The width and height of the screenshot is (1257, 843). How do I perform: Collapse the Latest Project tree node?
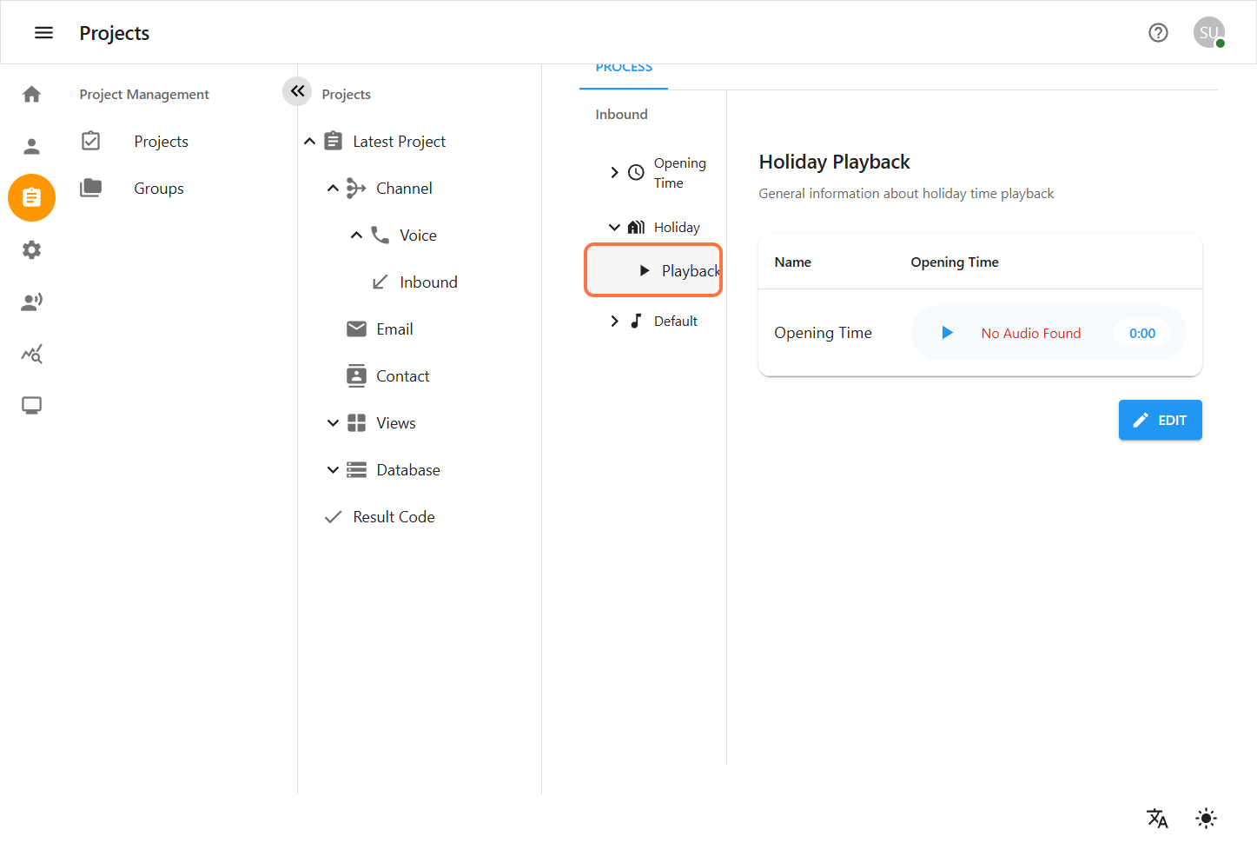pyautogui.click(x=310, y=142)
